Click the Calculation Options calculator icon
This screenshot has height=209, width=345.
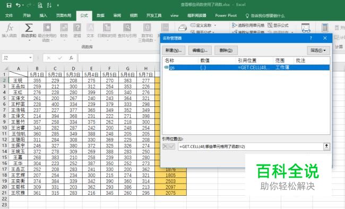[325, 28]
